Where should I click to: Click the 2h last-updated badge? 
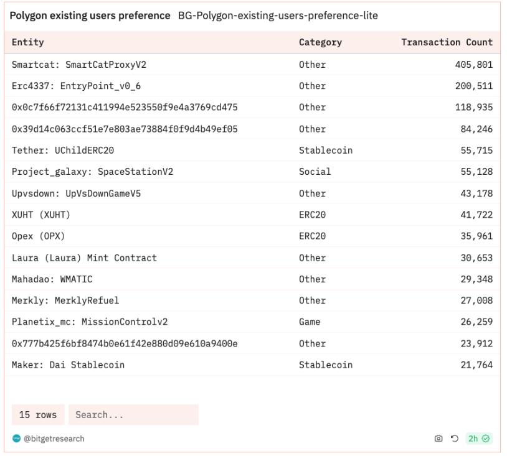pyautogui.click(x=479, y=438)
